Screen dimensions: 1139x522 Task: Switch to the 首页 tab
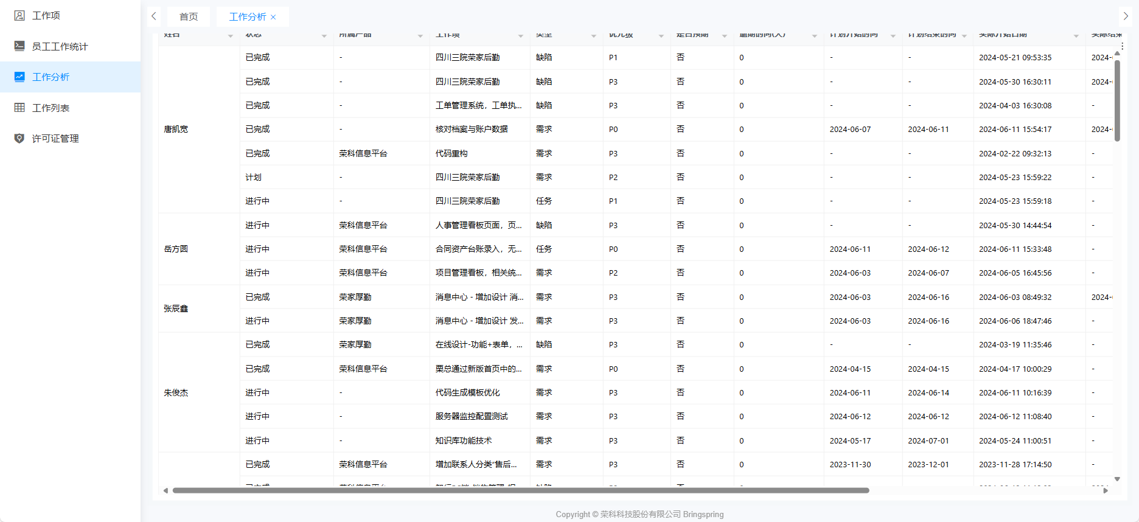pos(188,17)
